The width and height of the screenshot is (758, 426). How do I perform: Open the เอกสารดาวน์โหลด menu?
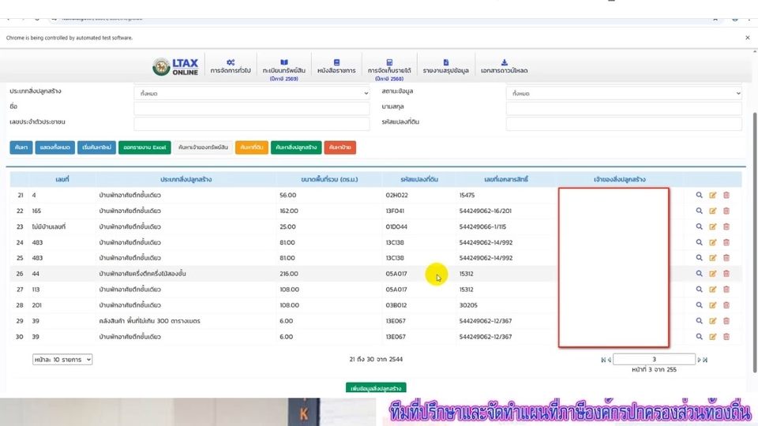[x=505, y=66]
